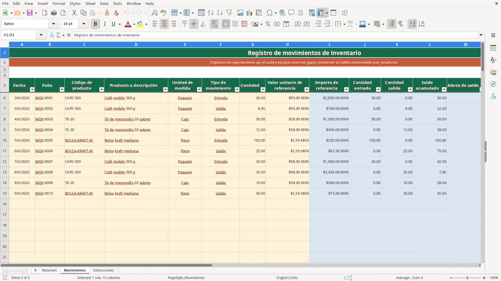Open the sidebar Navigator
This screenshot has width=501, height=281.
pyautogui.click(x=493, y=84)
